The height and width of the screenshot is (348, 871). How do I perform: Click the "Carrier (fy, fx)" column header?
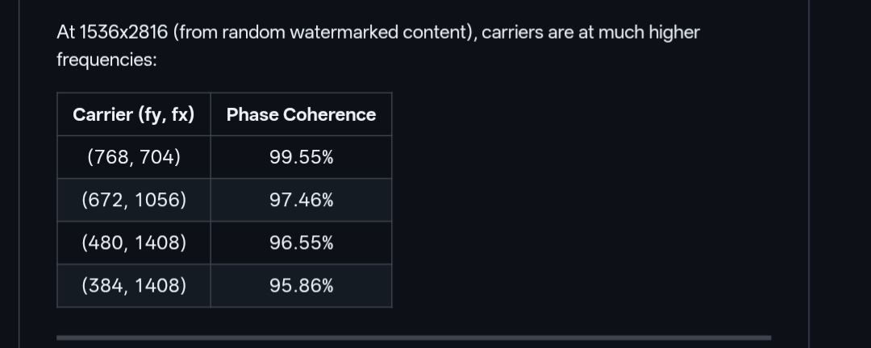[x=133, y=114]
